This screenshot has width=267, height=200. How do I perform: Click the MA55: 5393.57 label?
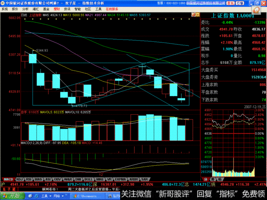coord(140,15)
